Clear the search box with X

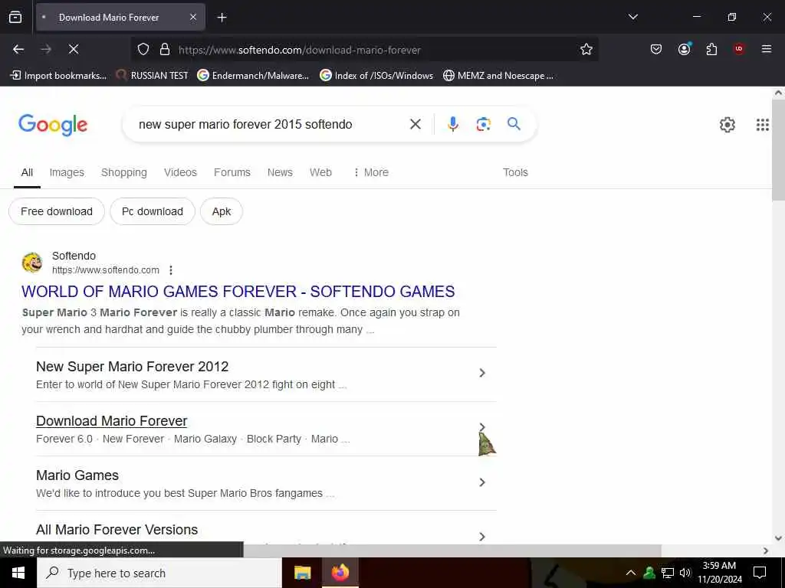pyautogui.click(x=415, y=124)
